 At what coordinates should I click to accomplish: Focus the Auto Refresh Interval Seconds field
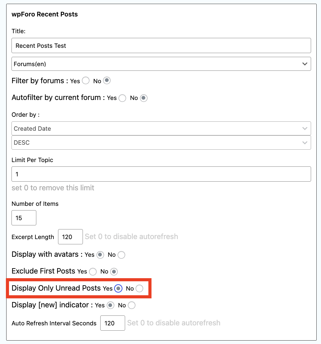(113, 323)
